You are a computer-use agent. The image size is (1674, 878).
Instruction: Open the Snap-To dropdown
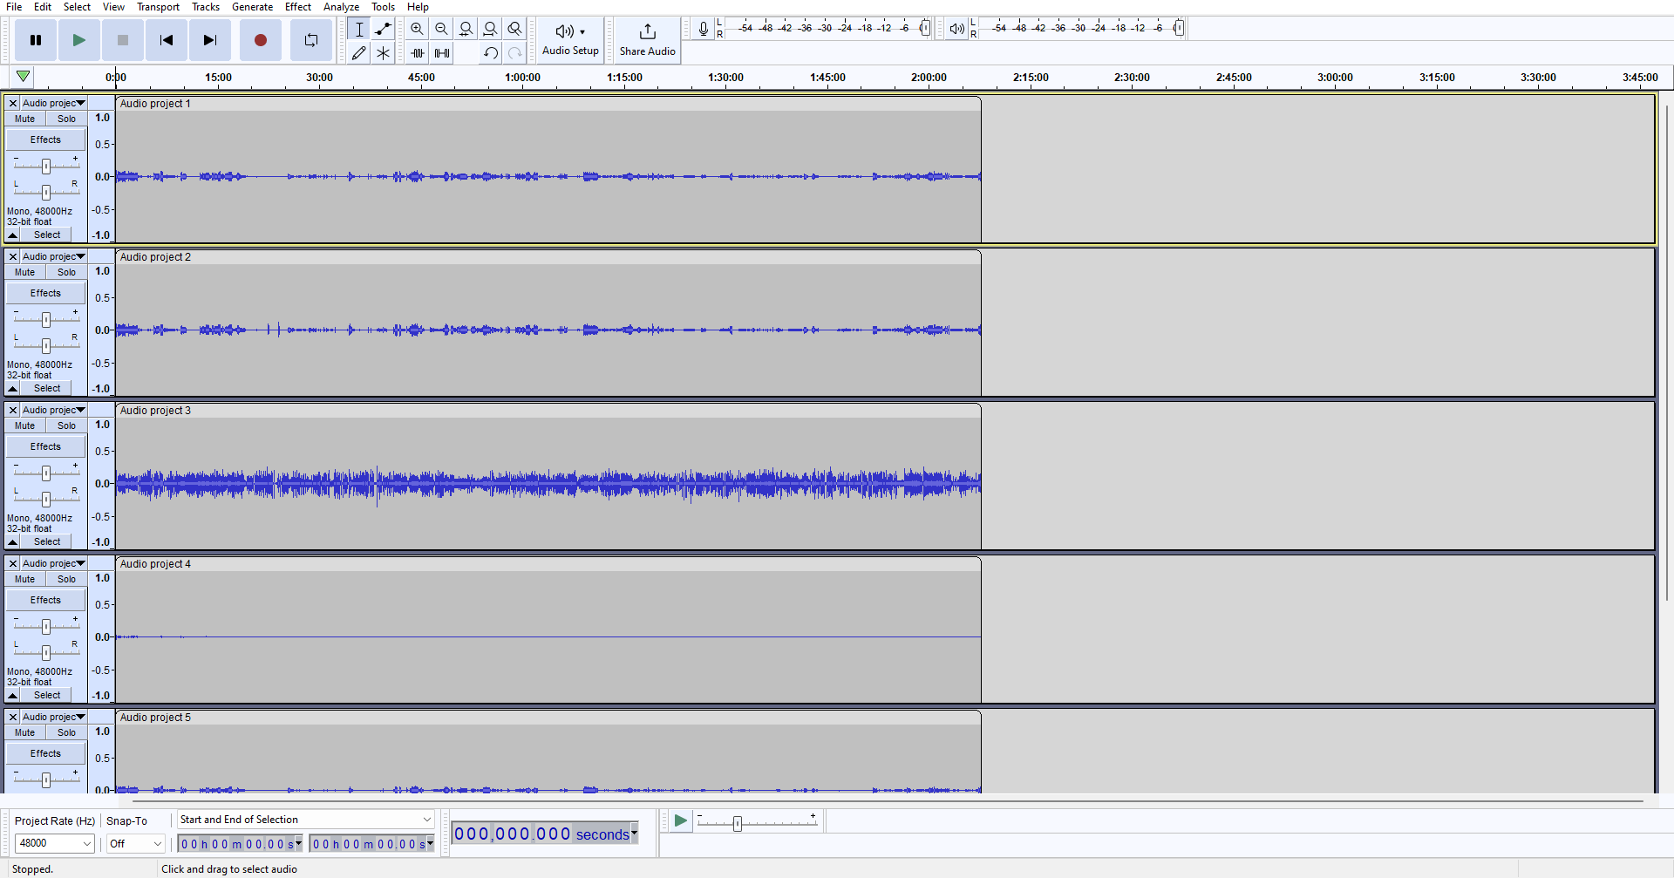[x=135, y=843]
